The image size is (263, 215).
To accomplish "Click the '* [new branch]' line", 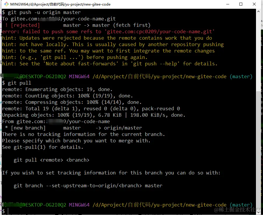I will coord(73,128).
